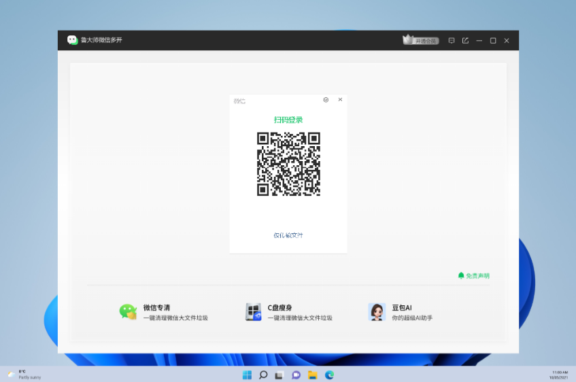Close the WeChat login QR panel

tap(340, 99)
